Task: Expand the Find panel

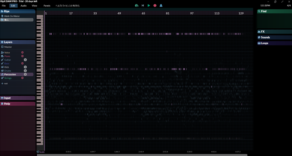Action: 274,11
